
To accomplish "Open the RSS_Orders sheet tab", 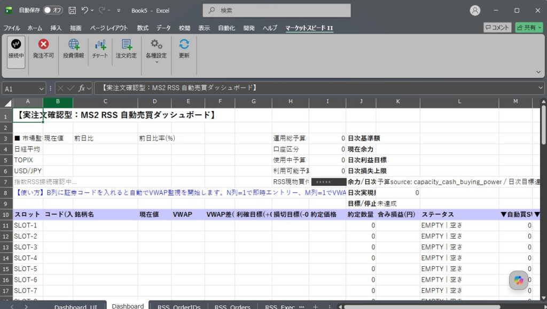I will (x=232, y=306).
